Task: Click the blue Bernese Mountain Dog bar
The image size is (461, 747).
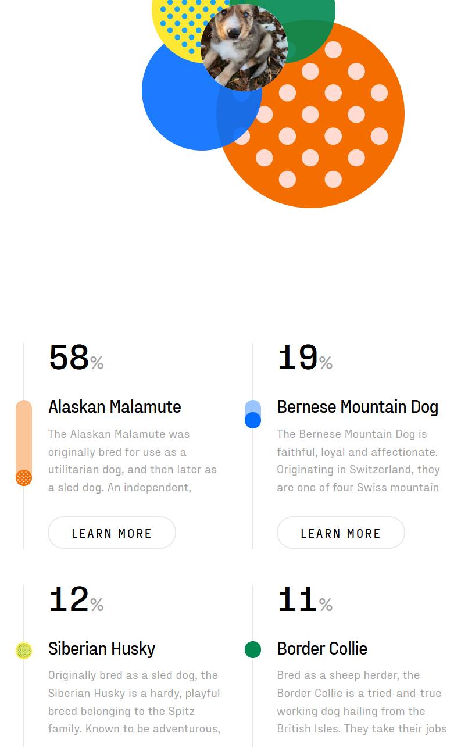Action: click(253, 414)
